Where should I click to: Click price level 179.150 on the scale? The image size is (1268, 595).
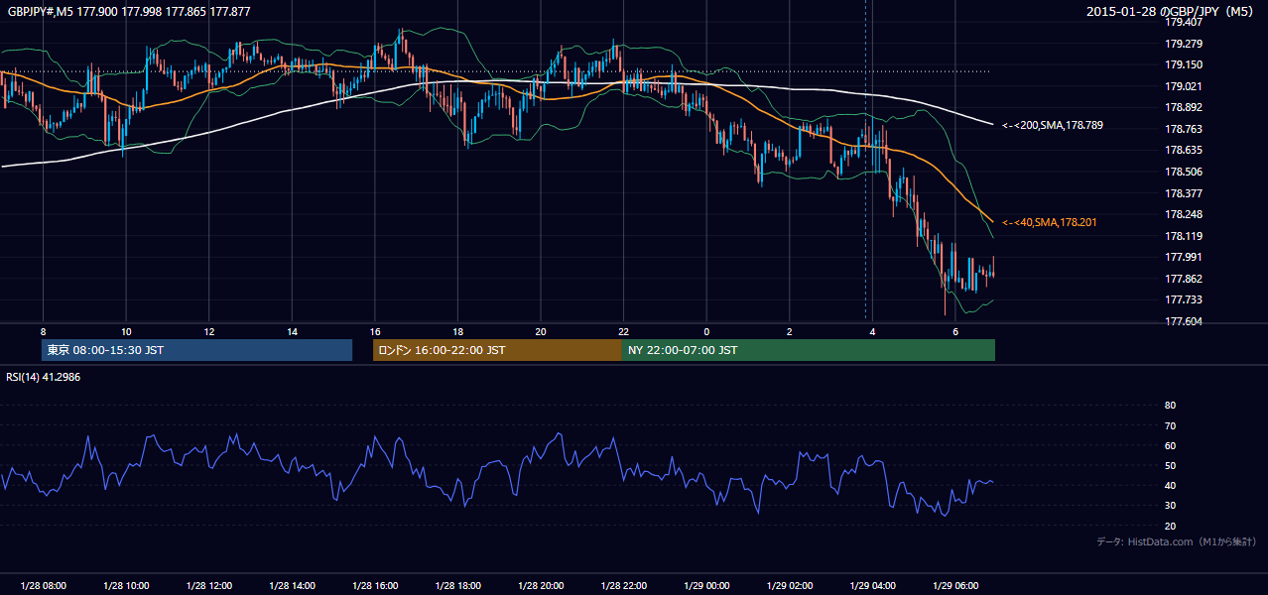(x=1184, y=65)
